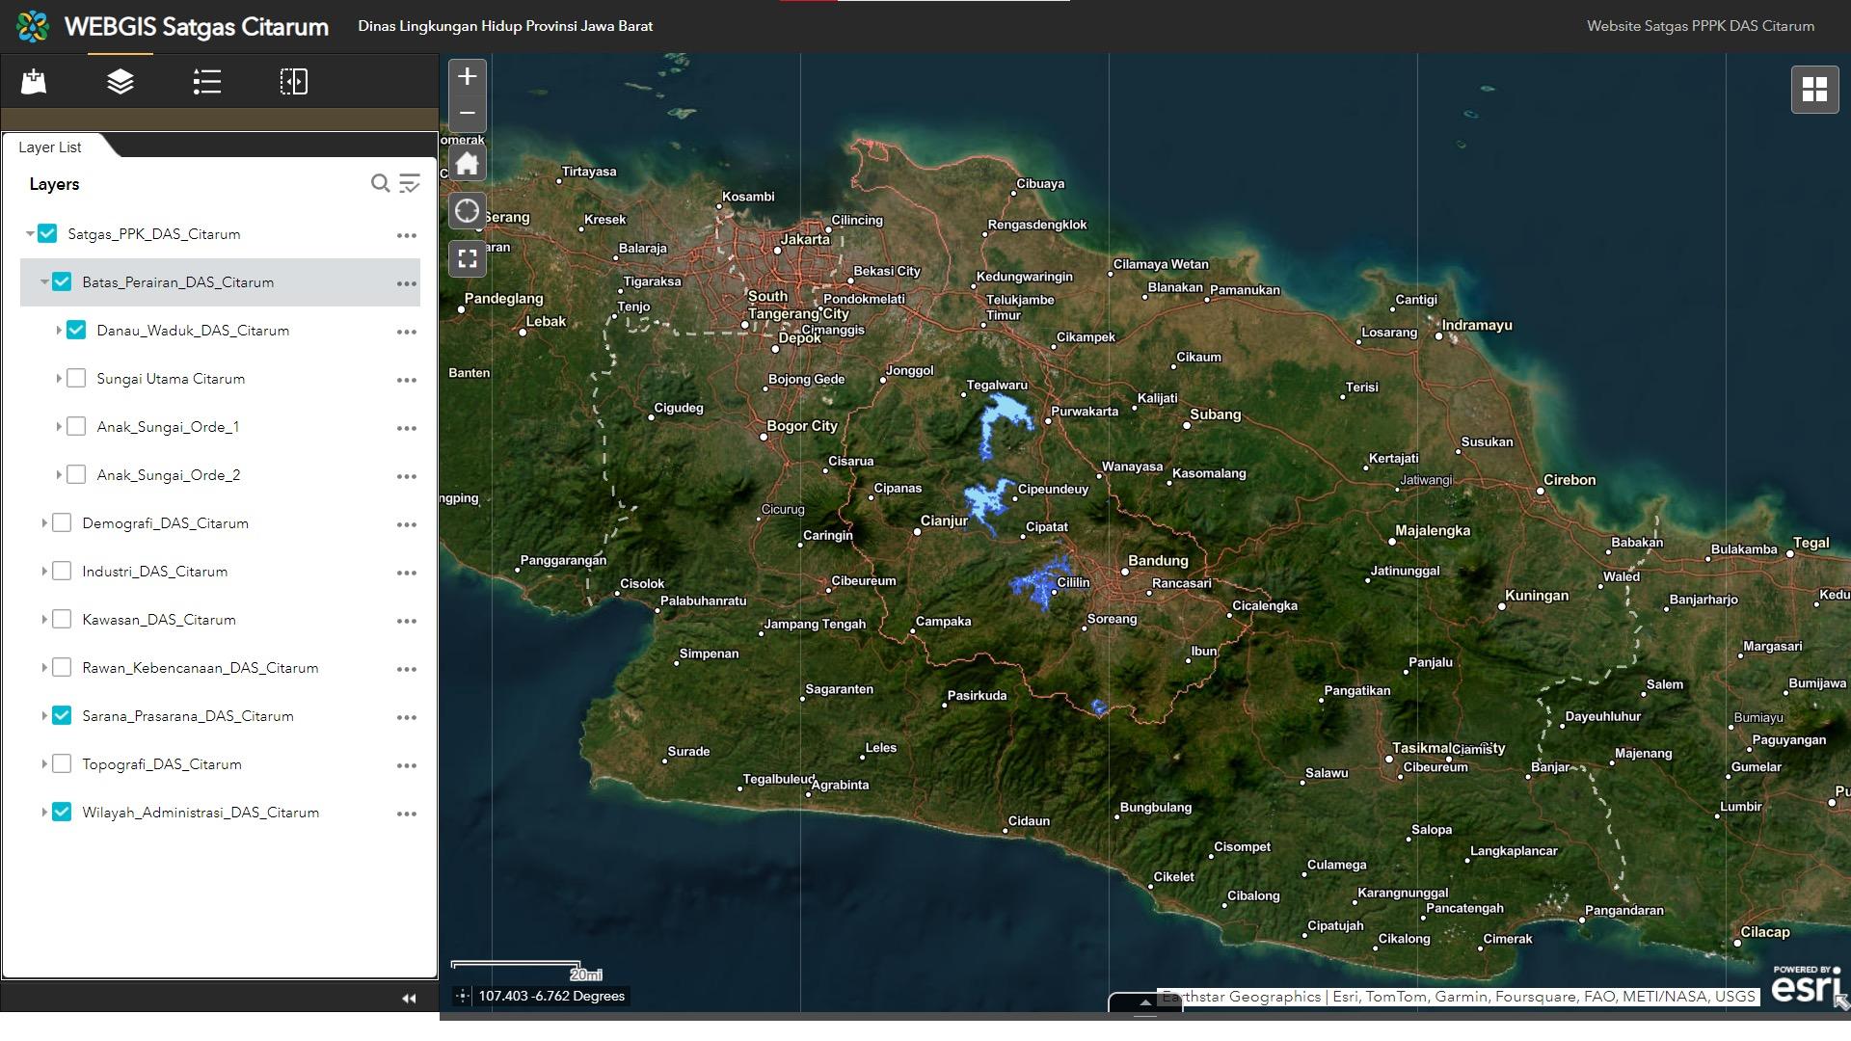The width and height of the screenshot is (1851, 1041).
Task: Select the Layer List tab
Action: click(50, 147)
